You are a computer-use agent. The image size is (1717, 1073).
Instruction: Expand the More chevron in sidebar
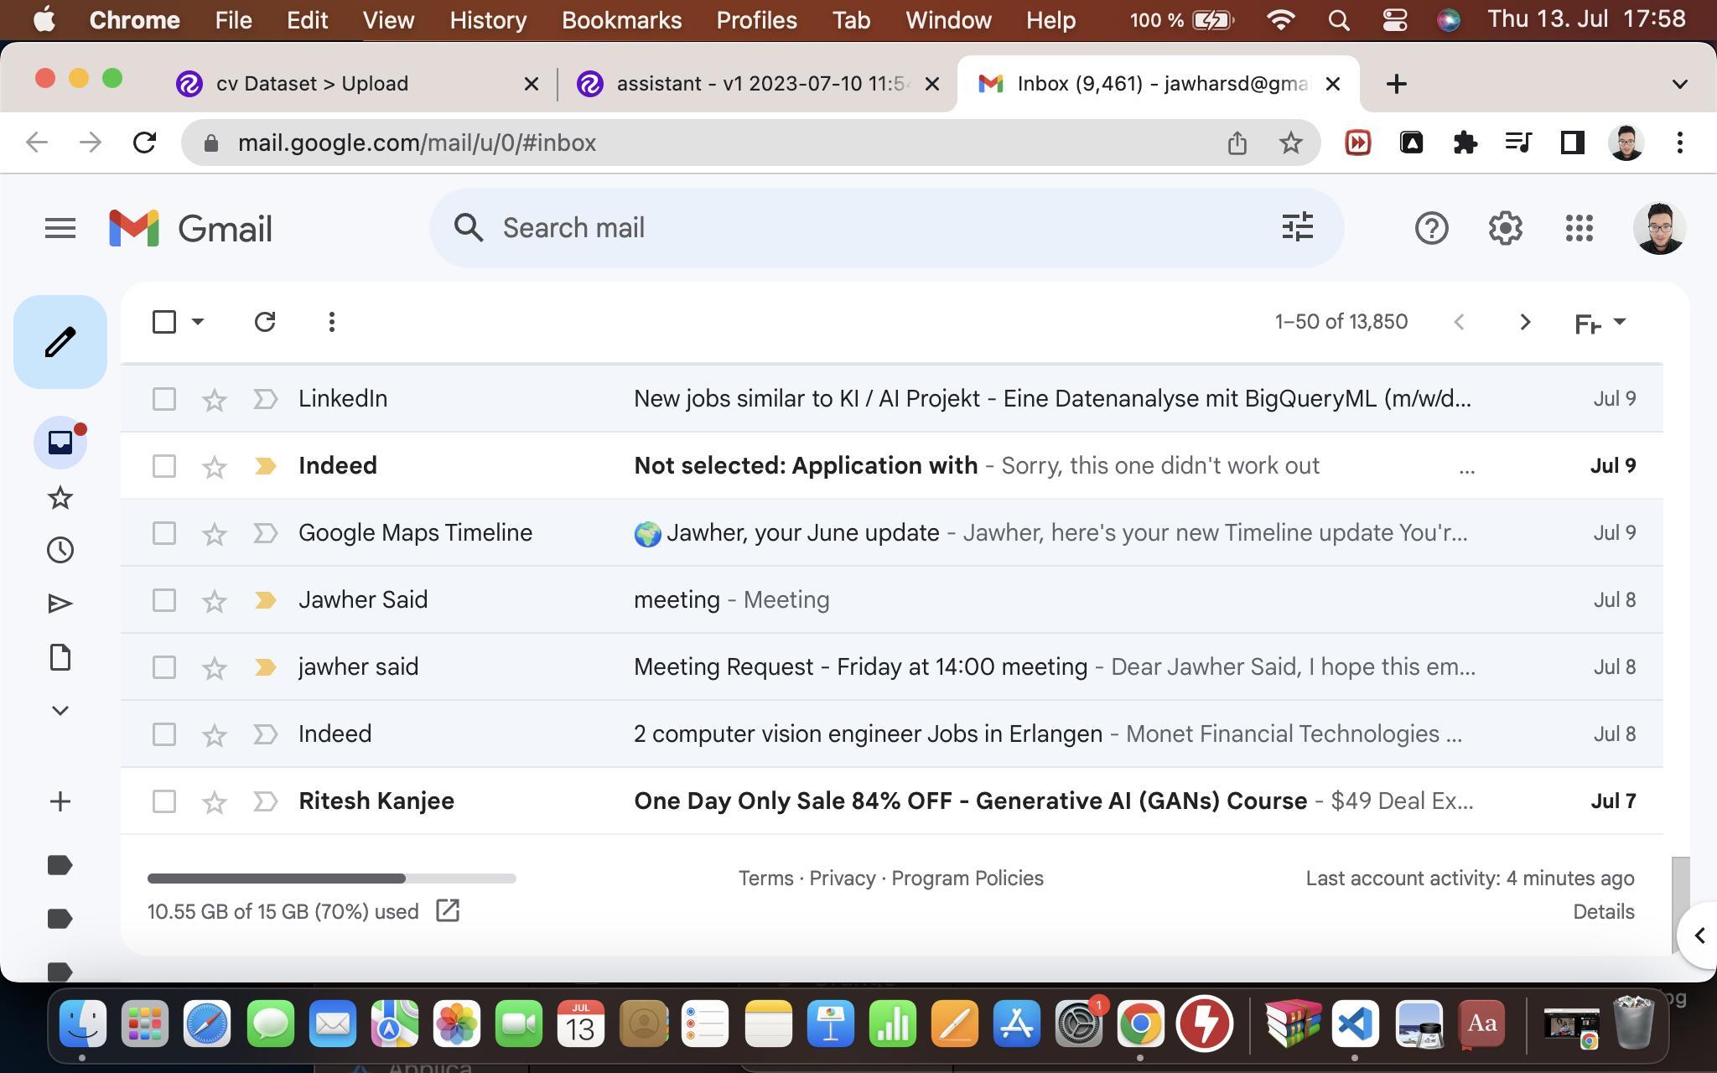click(x=60, y=711)
